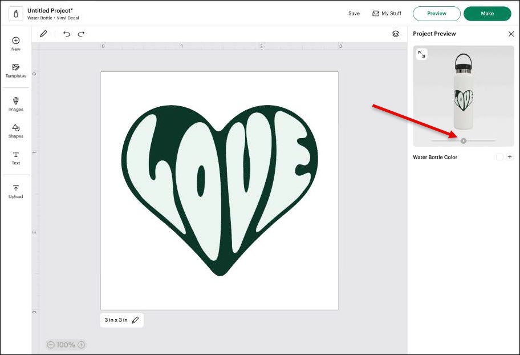
Task: Click the water bottle rotation slider handle
Action: (x=464, y=141)
